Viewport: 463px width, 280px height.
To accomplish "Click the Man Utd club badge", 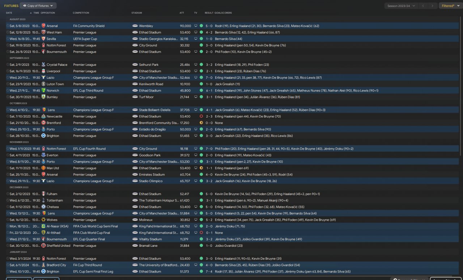I will [43, 168].
